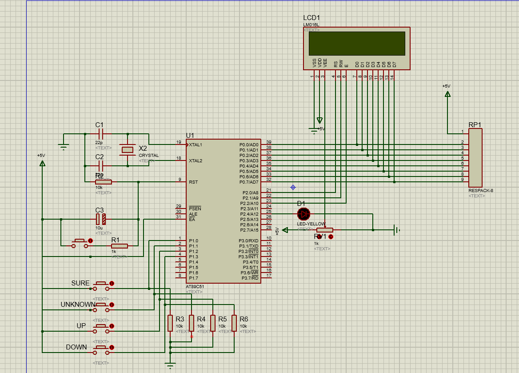Select the LCD1 green display screen
Image resolution: width=519 pixels, height=373 pixels.
point(357,44)
